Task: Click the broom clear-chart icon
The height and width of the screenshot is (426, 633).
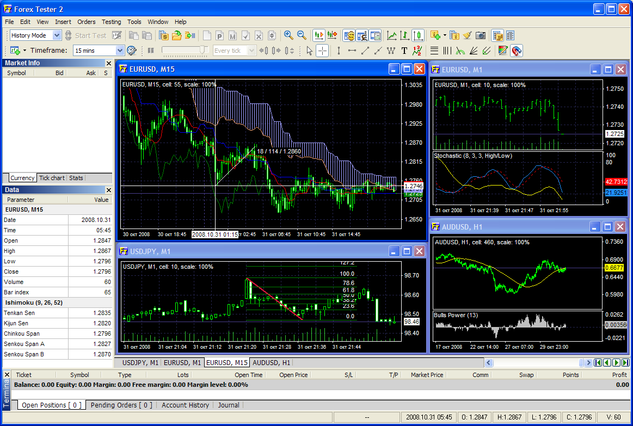Action: click(x=468, y=35)
